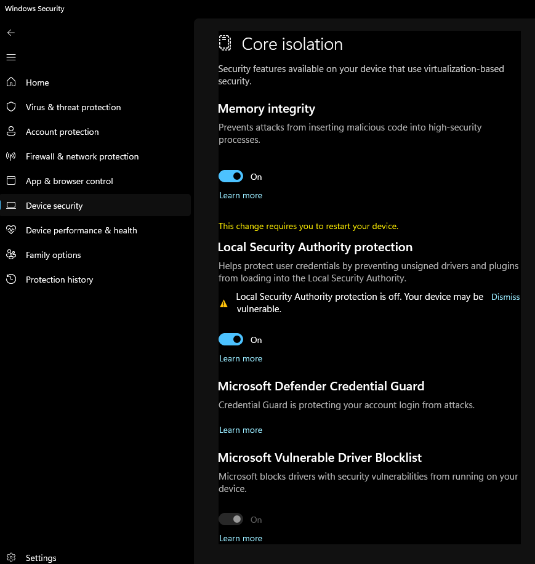Click the Account protection person icon
Viewport: 535px width, 564px height.
(x=11, y=131)
